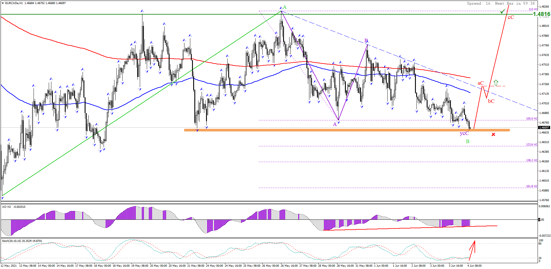
Task: Select the purple B wave label
Action: point(366,41)
